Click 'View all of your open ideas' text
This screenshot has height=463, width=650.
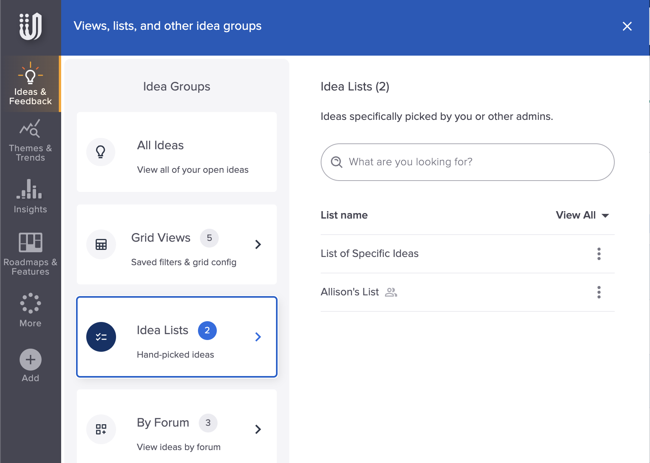(192, 170)
